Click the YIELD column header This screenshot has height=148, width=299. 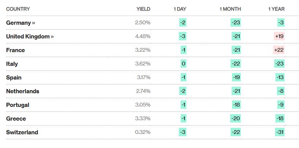[x=143, y=9]
